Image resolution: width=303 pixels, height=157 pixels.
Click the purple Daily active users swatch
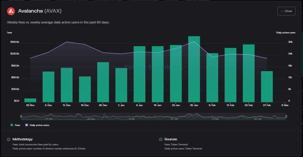pos(27,125)
